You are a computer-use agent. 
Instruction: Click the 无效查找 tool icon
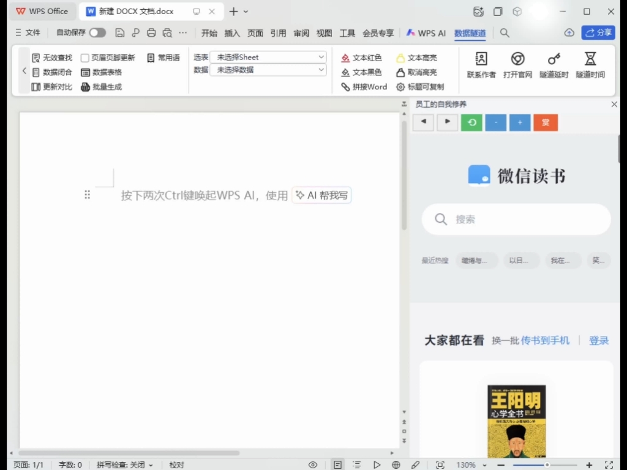pos(36,58)
